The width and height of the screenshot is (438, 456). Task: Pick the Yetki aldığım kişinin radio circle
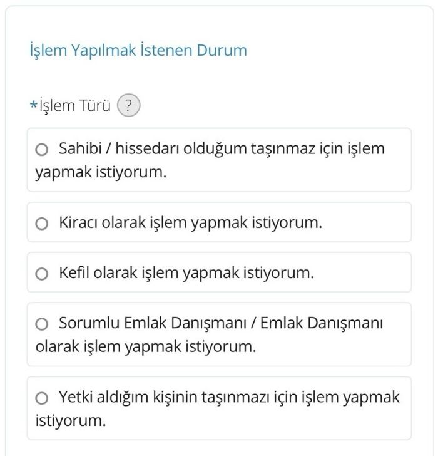coord(42,398)
